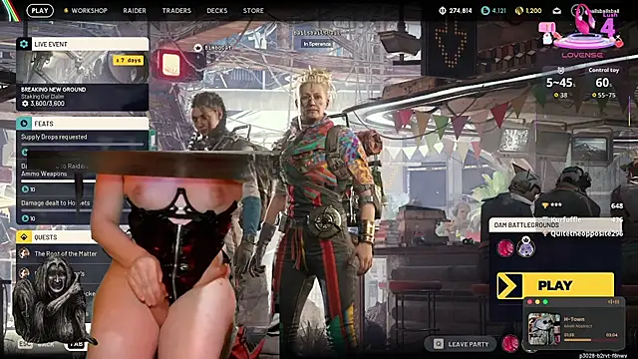
Task: Click the LIVE EVENT gear icon
Action: [24, 44]
